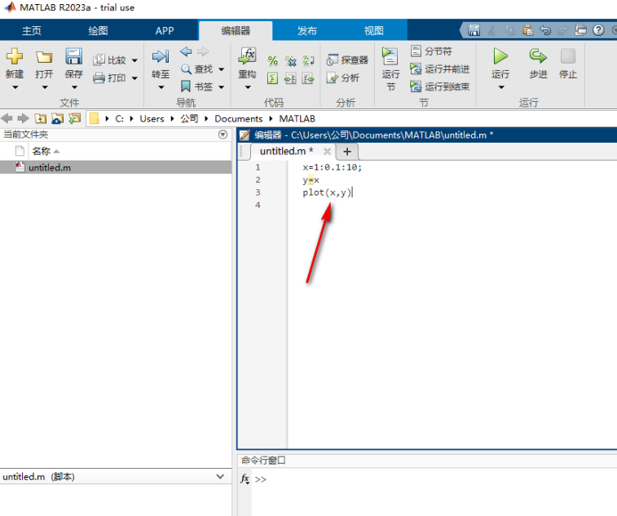The width and height of the screenshot is (617, 516).
Task: Click the Print (打印) button
Action: [x=110, y=78]
